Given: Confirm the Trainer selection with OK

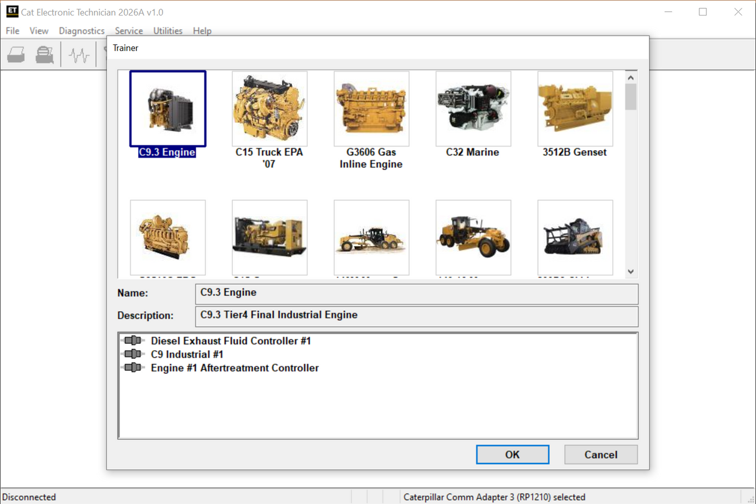Looking at the screenshot, I should [512, 454].
